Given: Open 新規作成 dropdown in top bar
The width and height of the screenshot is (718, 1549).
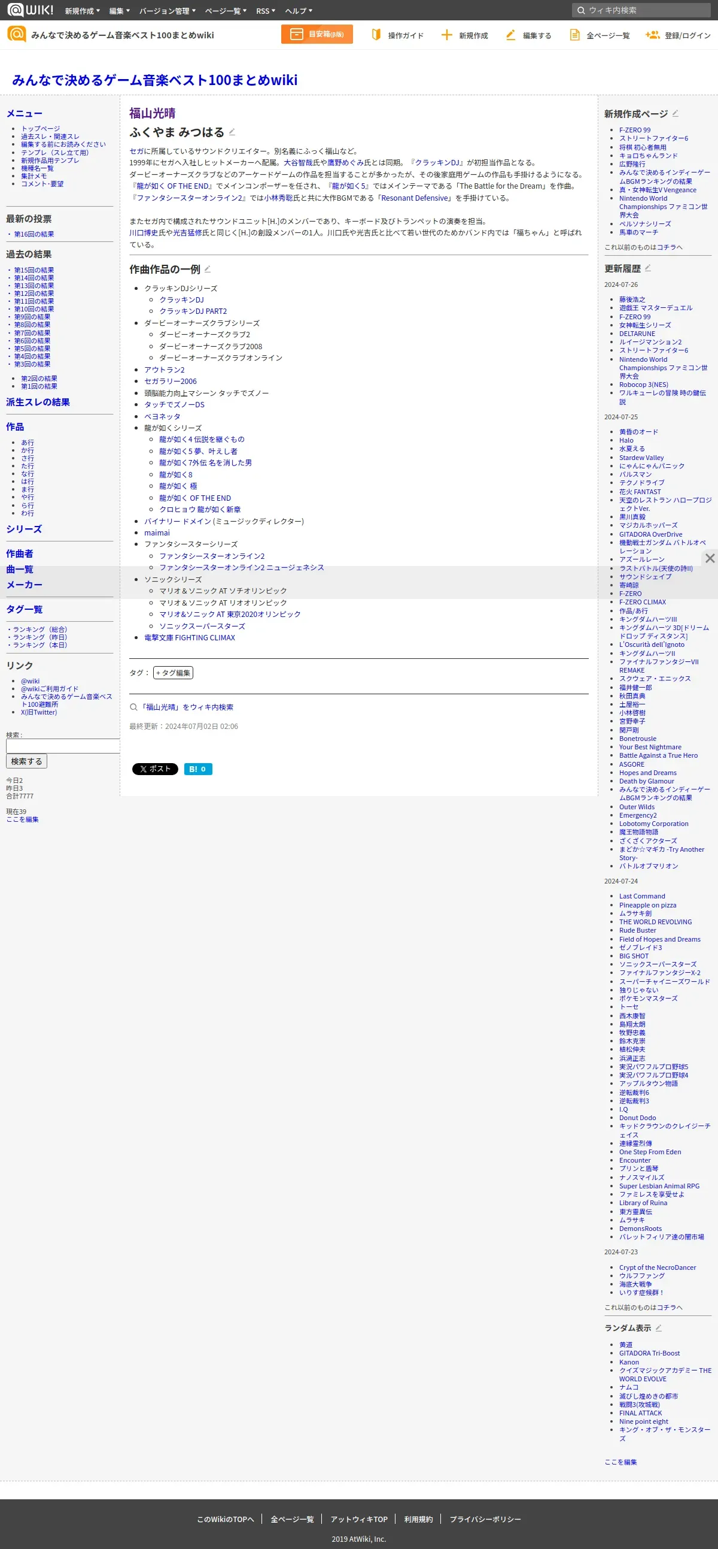Looking at the screenshot, I should coord(83,11).
